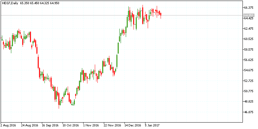This screenshot has width=258, height=129.
Task: Click the HEG7,Daily chart symbol title
Action: [9, 3]
